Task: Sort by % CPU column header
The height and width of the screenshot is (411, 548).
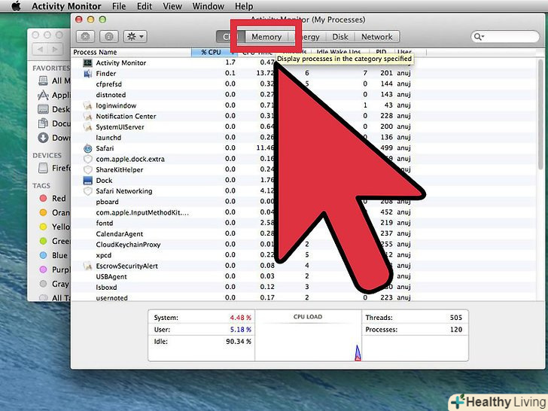Action: click(214, 52)
